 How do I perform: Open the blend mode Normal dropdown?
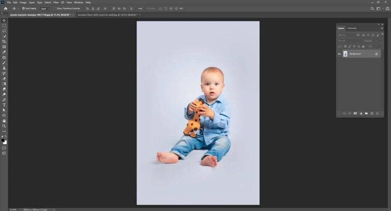[x=350, y=41]
